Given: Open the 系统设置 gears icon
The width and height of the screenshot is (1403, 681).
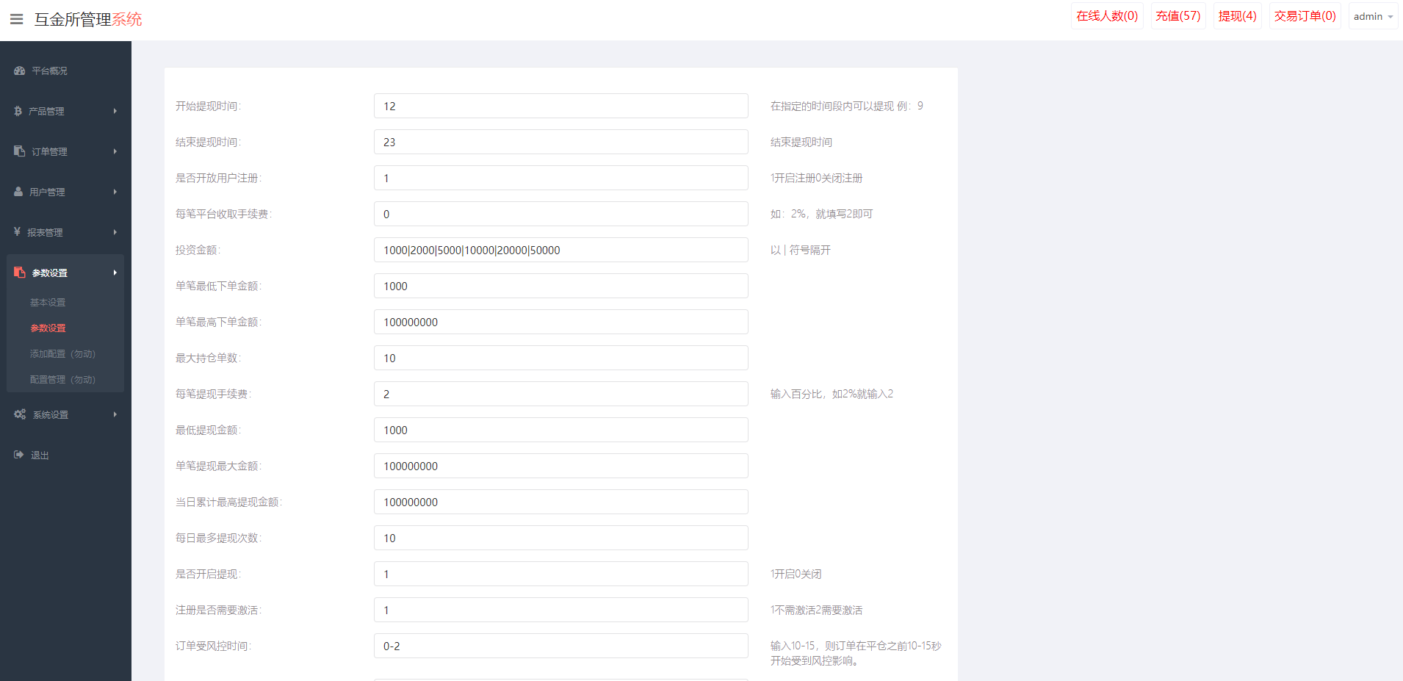Looking at the screenshot, I should click(x=20, y=414).
